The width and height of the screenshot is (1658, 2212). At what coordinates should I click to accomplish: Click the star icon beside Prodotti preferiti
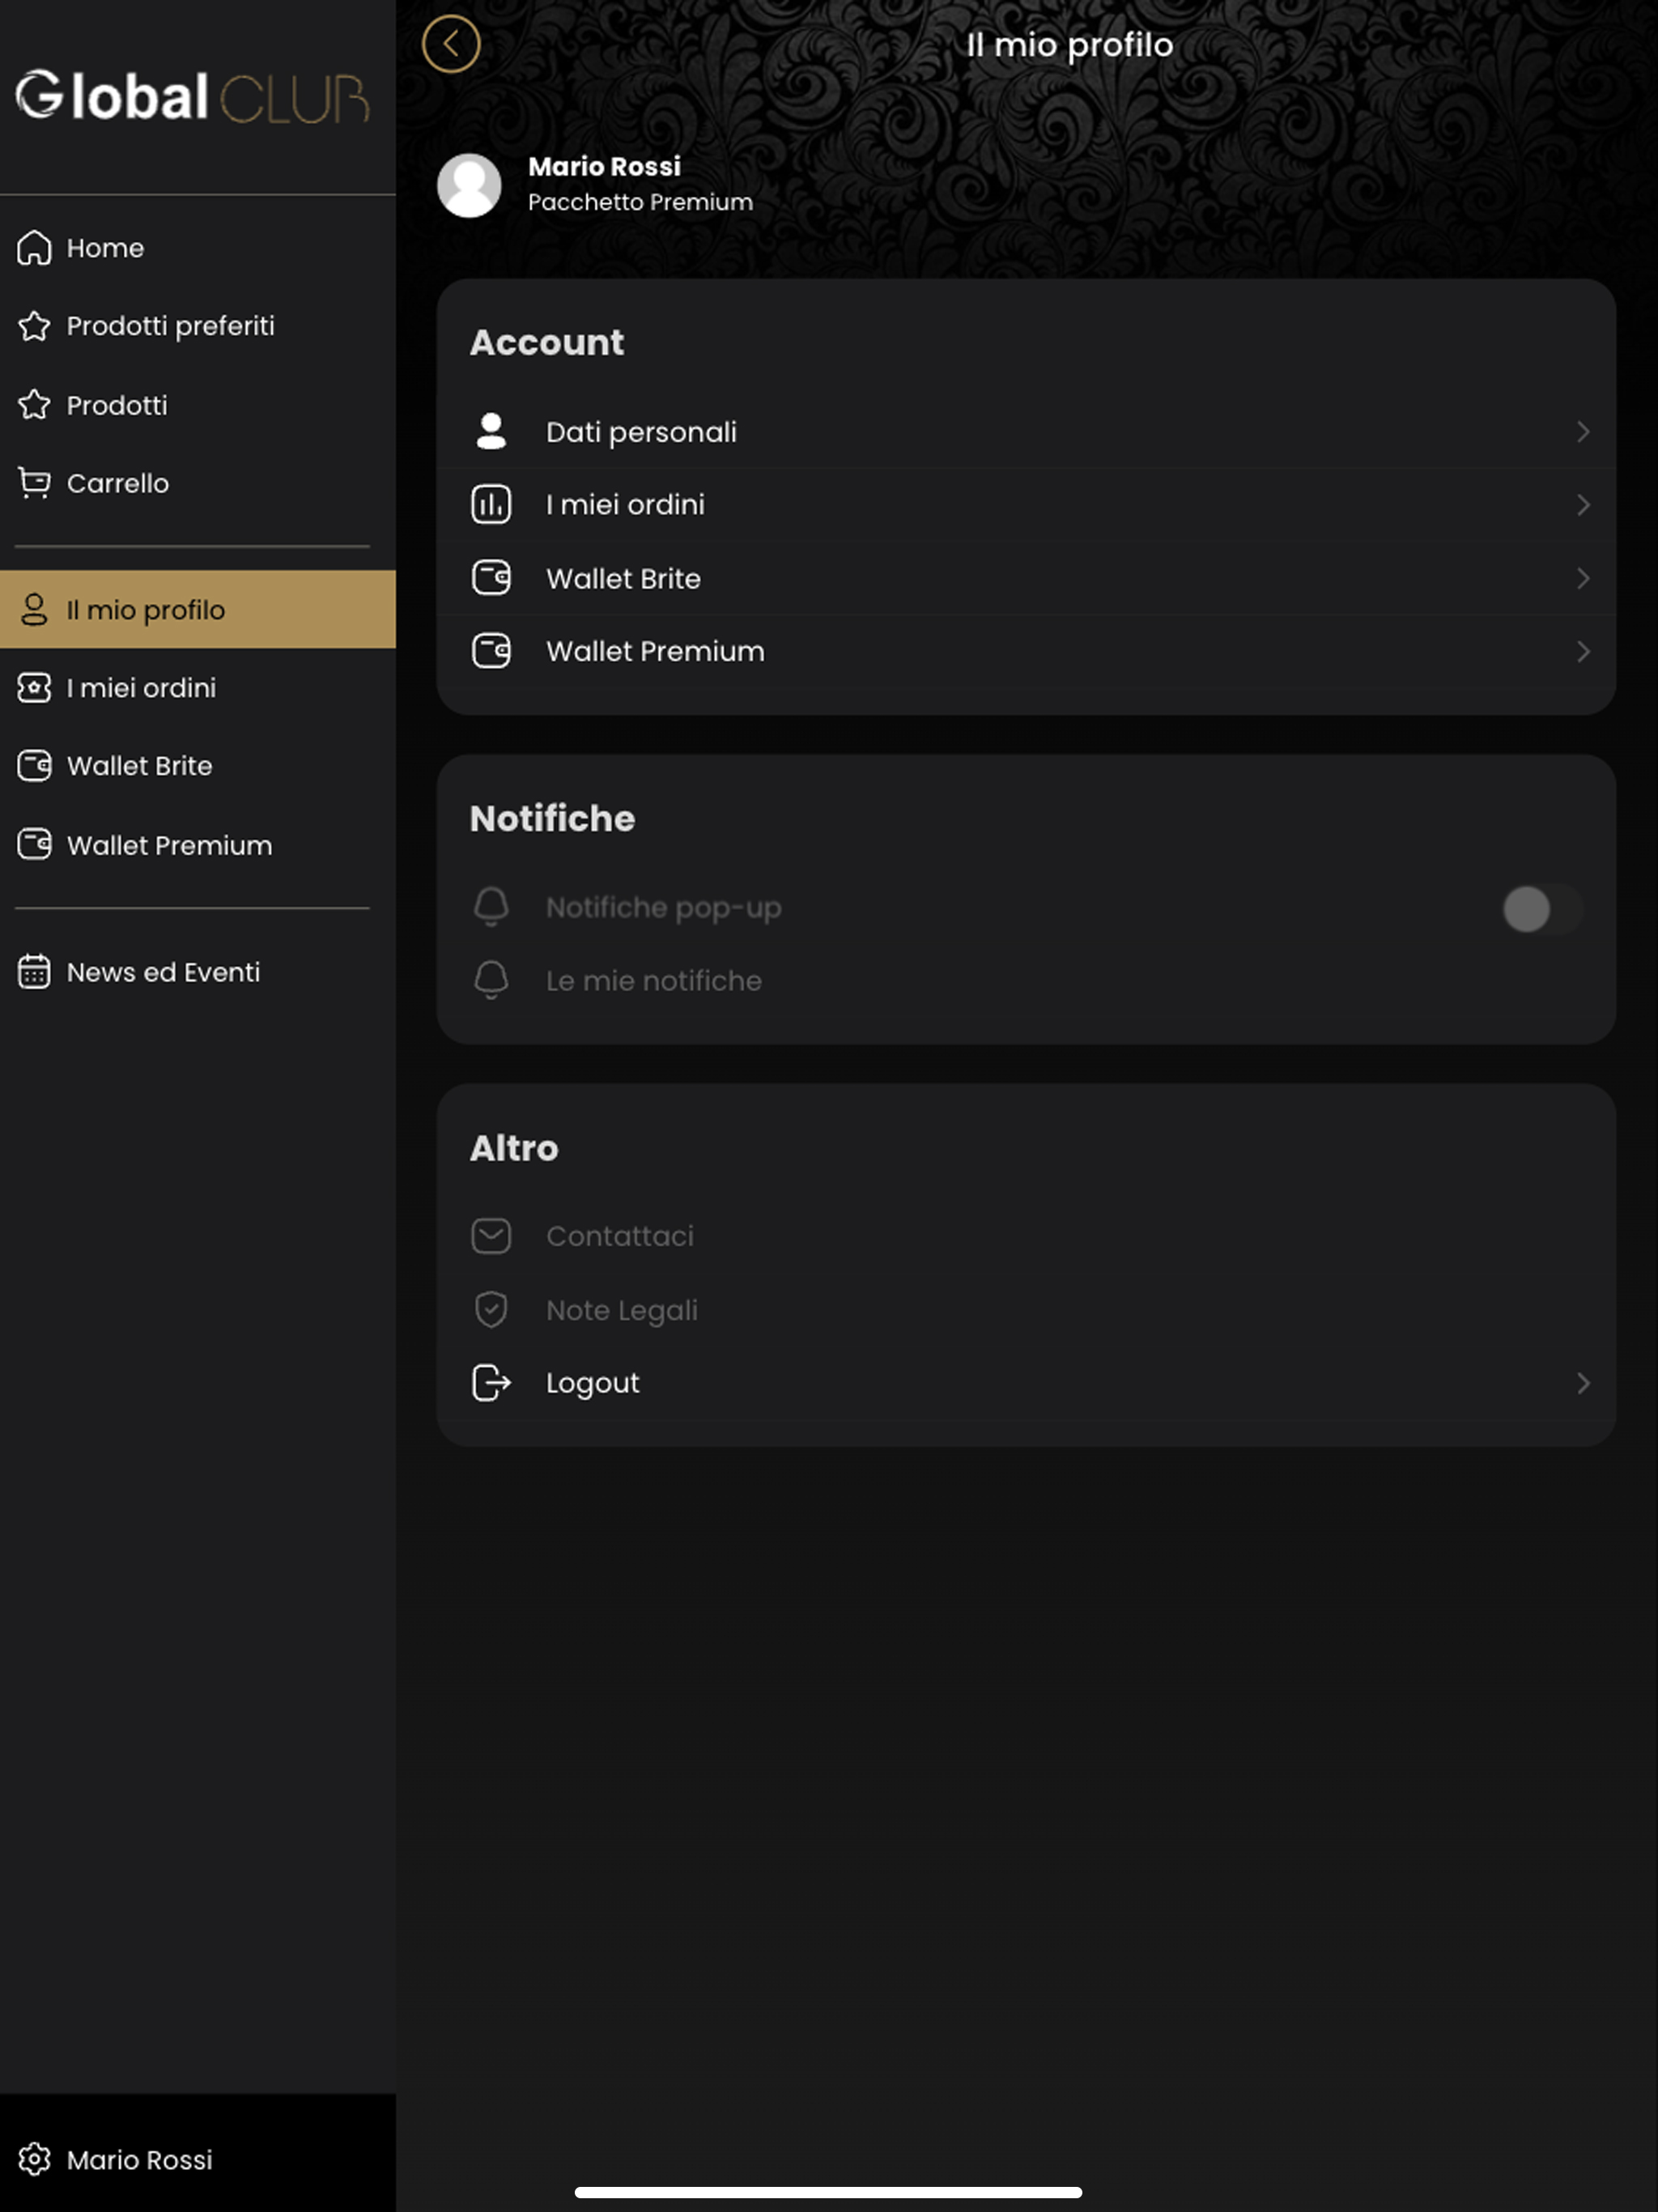pyautogui.click(x=34, y=326)
